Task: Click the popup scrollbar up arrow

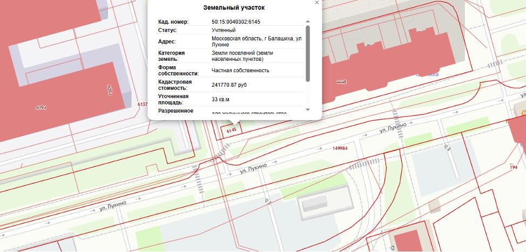Action: (x=308, y=21)
